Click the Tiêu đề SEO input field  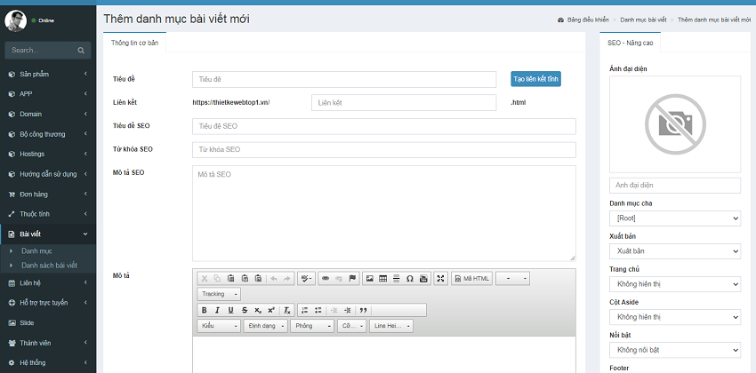coord(383,126)
